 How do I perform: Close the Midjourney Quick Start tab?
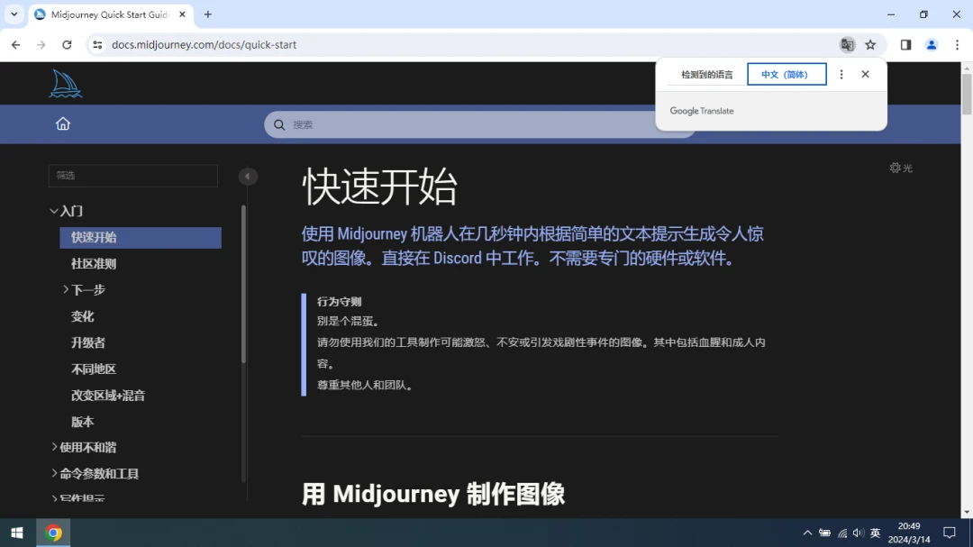coord(182,14)
